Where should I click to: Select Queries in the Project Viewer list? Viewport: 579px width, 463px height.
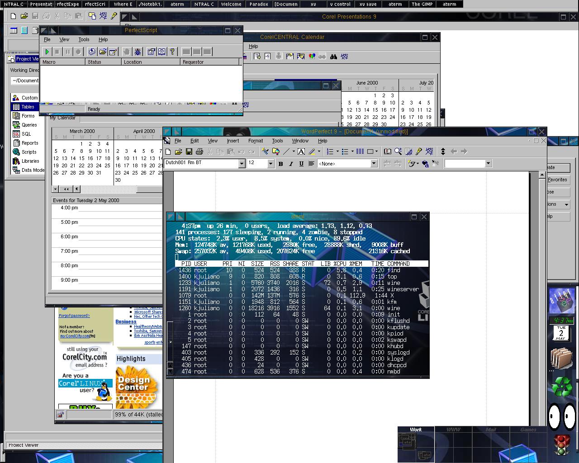tap(29, 125)
